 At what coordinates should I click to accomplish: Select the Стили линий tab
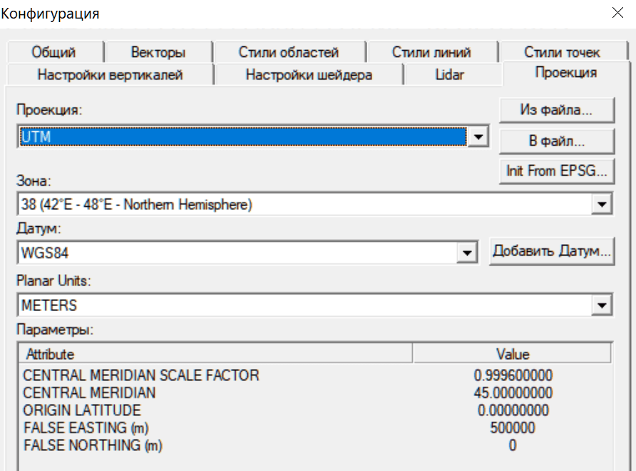pos(431,52)
